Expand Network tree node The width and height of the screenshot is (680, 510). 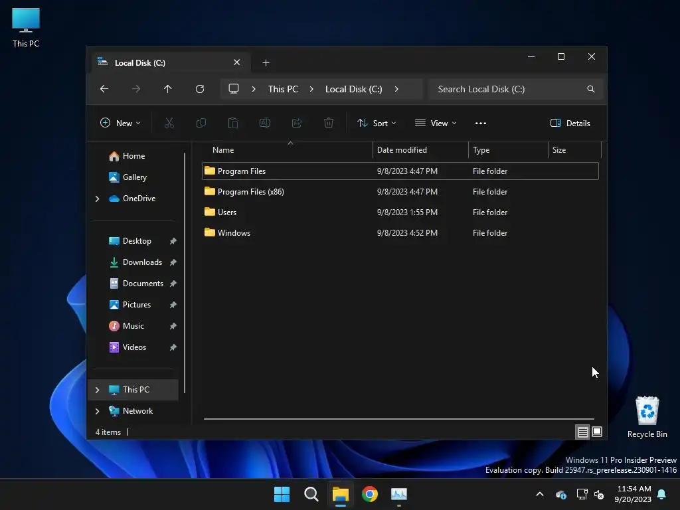pos(97,411)
